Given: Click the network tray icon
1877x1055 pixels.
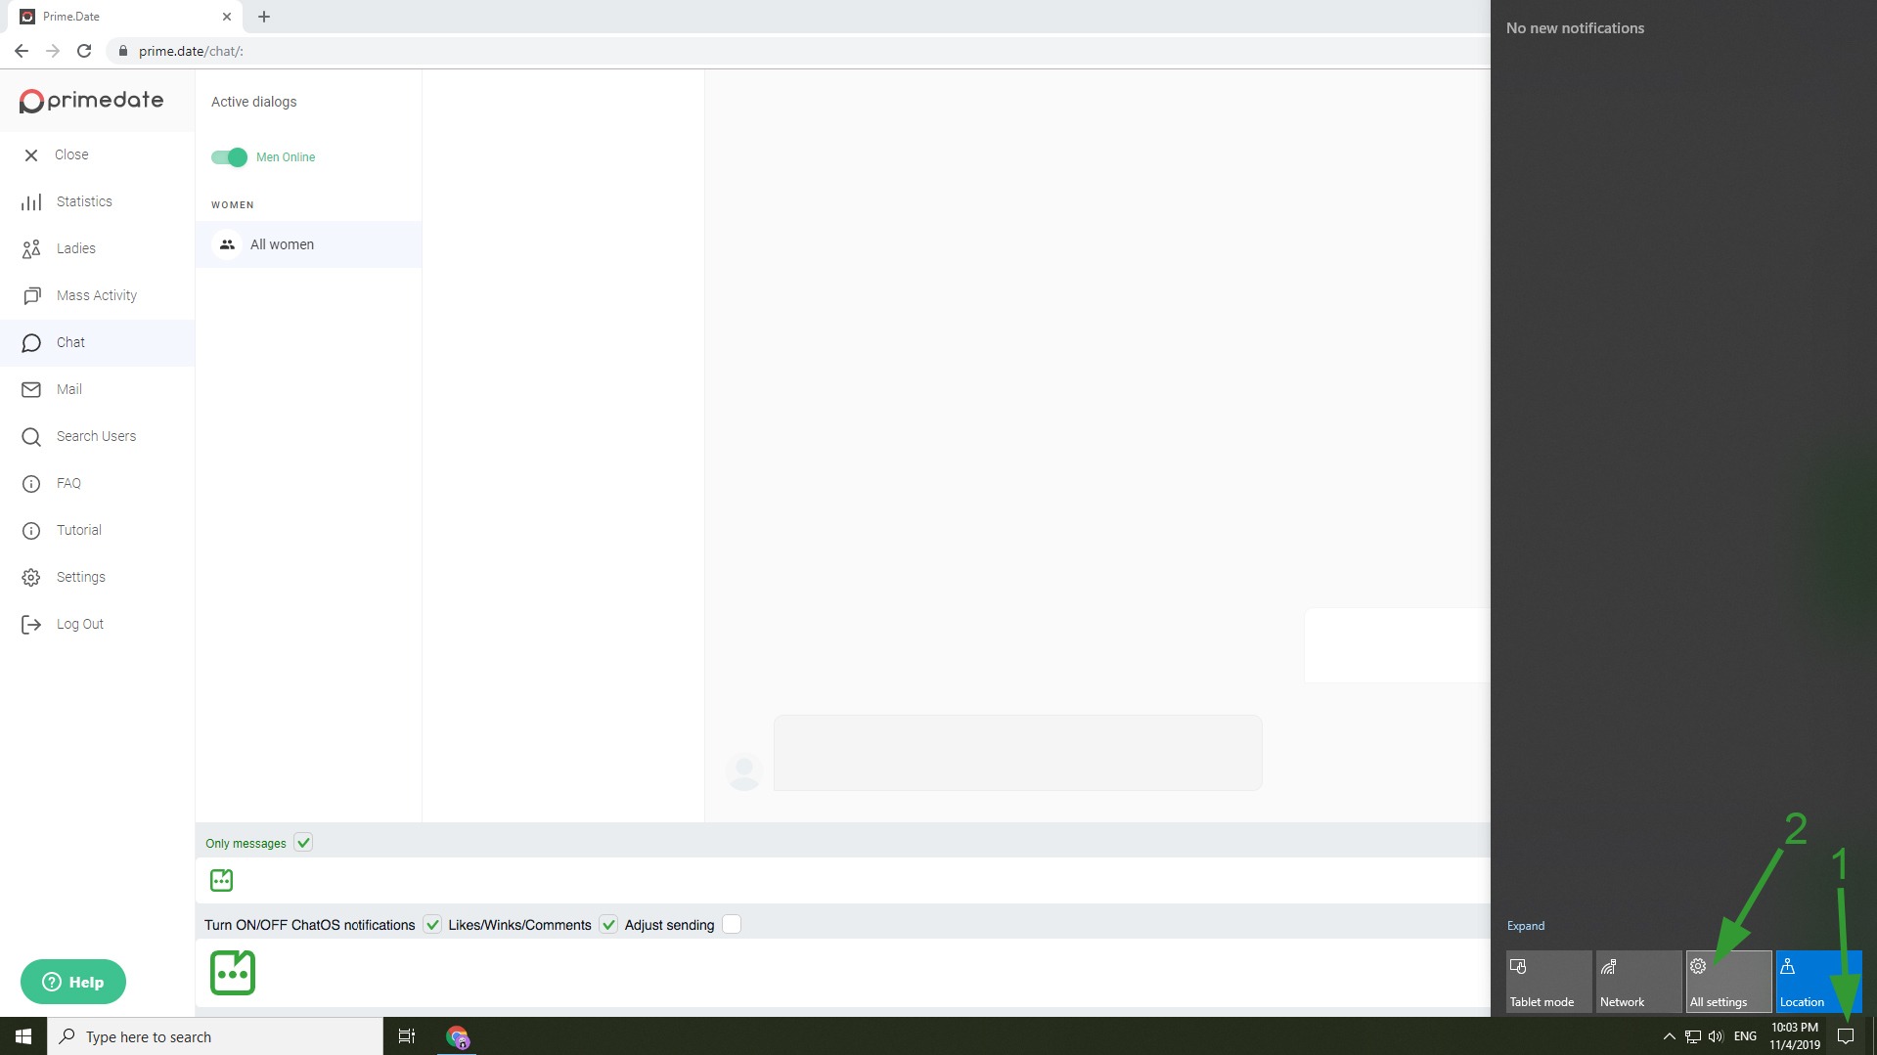Looking at the screenshot, I should (1693, 1036).
